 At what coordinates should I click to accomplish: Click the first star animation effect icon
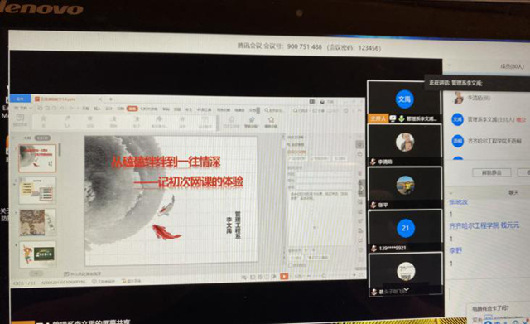coord(43,120)
